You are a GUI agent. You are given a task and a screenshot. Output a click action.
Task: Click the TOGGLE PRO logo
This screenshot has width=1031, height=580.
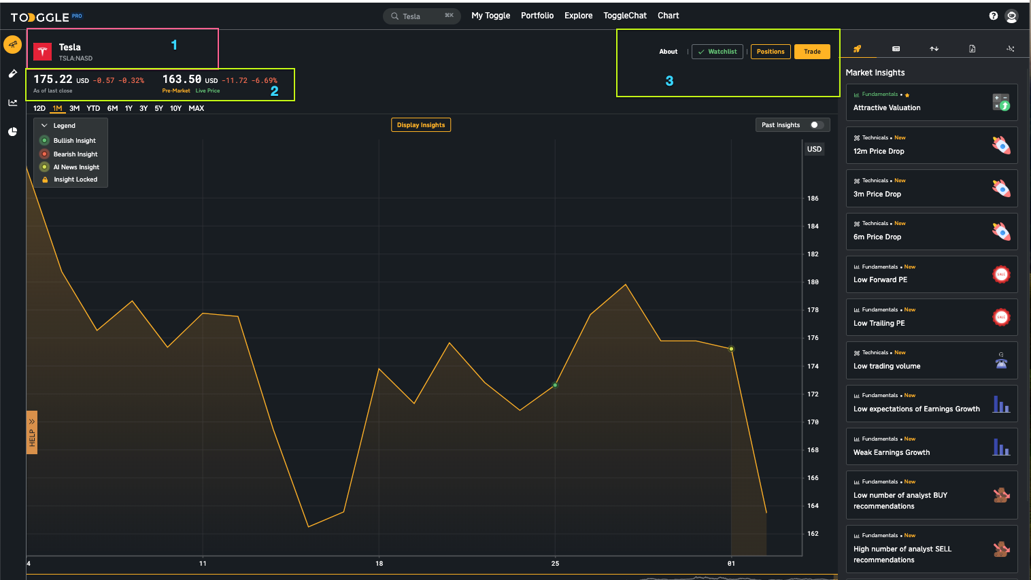[x=46, y=16]
